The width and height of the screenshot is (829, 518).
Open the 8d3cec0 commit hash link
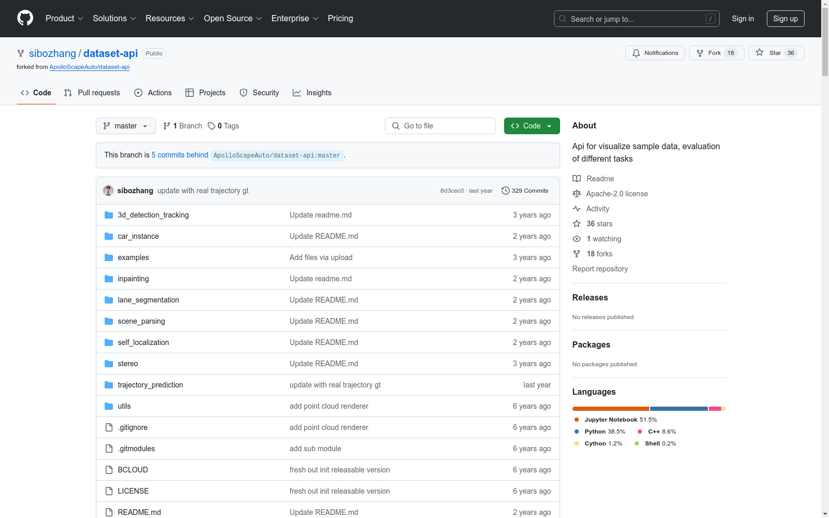(452, 191)
